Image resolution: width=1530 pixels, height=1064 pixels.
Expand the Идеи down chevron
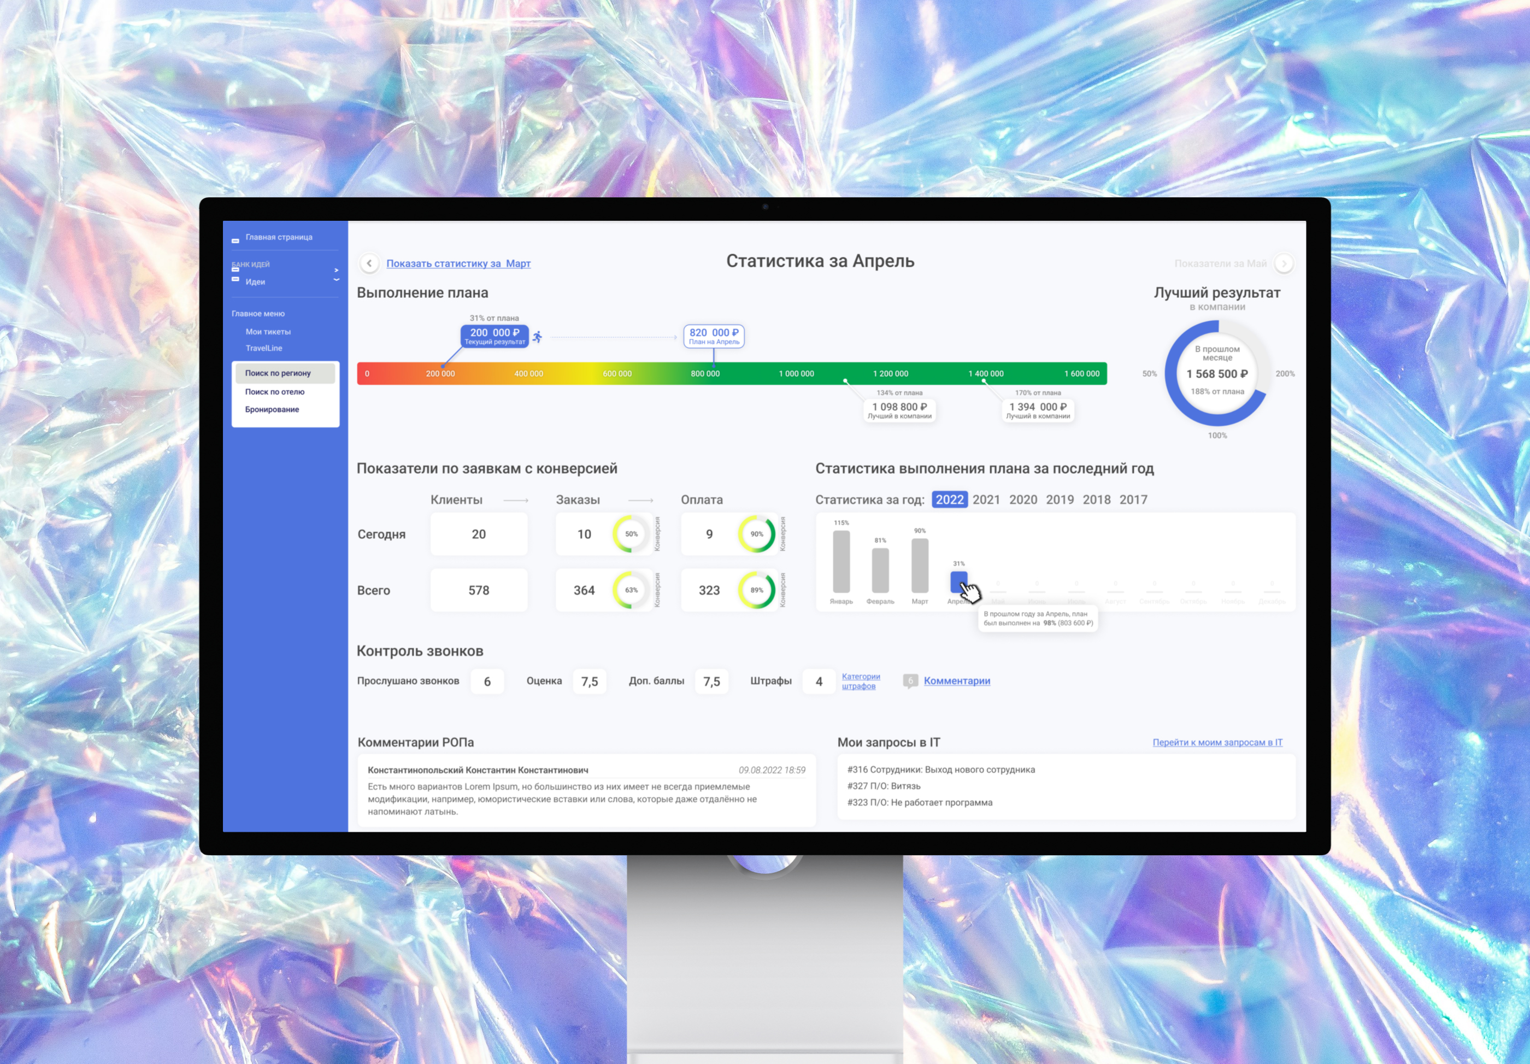coord(337,280)
